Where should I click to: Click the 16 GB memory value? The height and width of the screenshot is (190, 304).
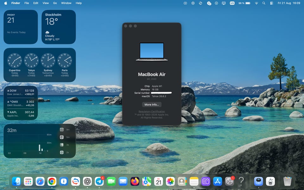(x=155, y=90)
